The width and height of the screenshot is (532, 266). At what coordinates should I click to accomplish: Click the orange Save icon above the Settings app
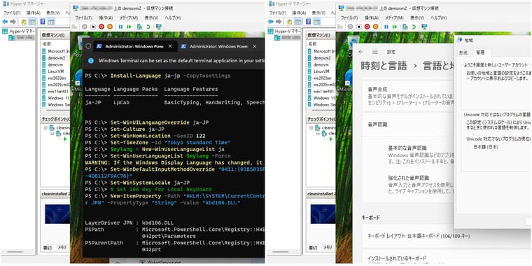(x=376, y=27)
